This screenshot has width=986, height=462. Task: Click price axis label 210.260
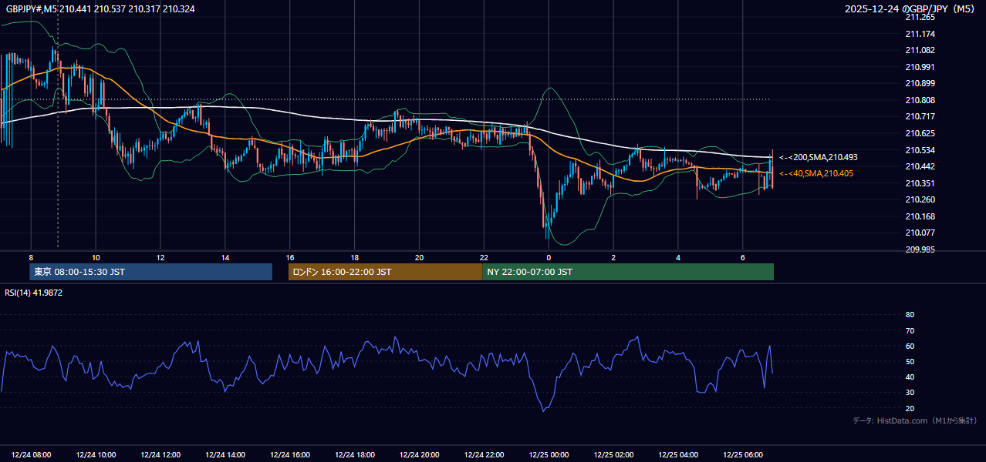[920, 199]
